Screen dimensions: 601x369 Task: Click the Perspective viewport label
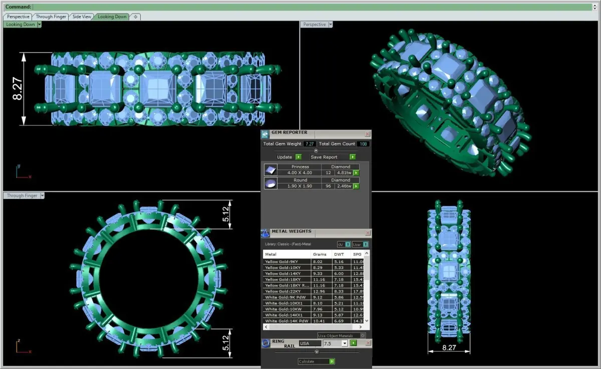click(315, 24)
